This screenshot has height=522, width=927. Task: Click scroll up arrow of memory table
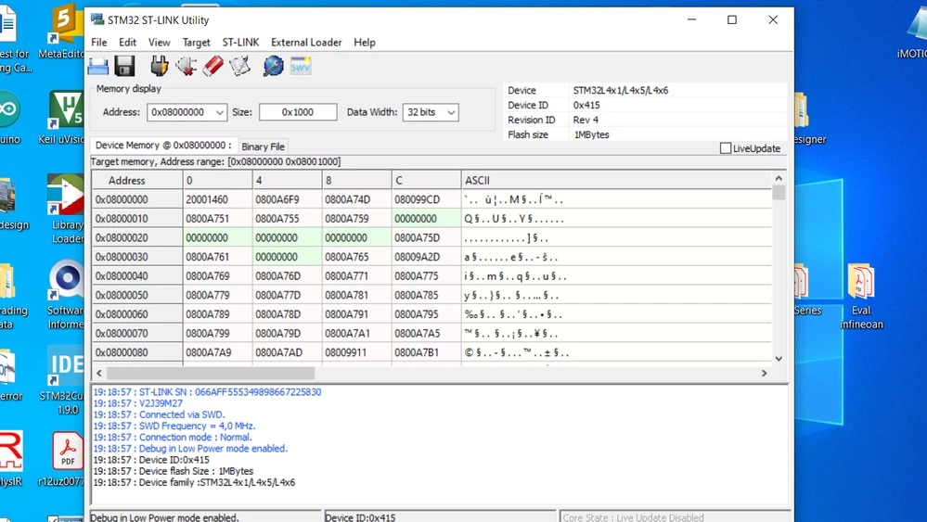point(779,178)
